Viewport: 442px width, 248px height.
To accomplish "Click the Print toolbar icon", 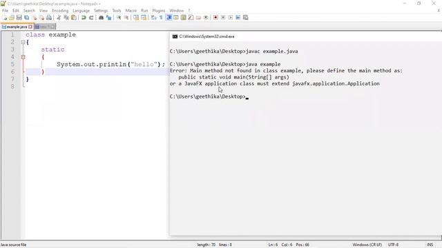I will pos(49,17).
